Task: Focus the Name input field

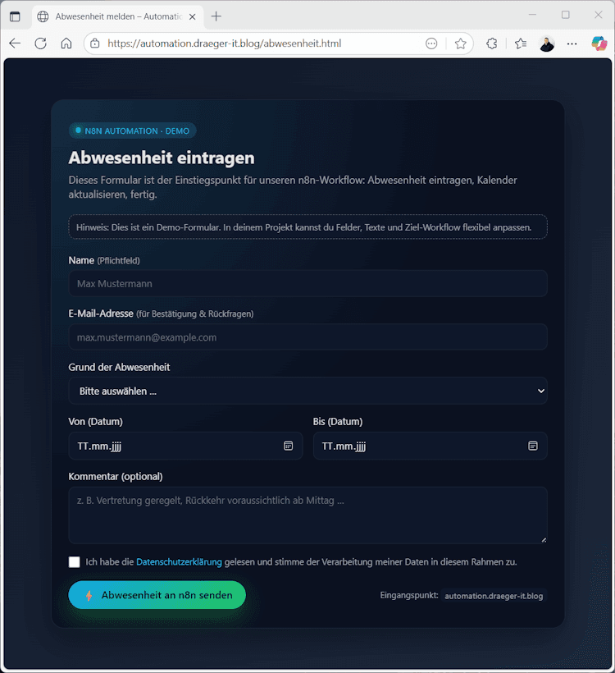Action: pos(308,284)
